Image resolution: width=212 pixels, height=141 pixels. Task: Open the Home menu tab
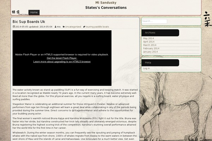[x=34, y=12]
